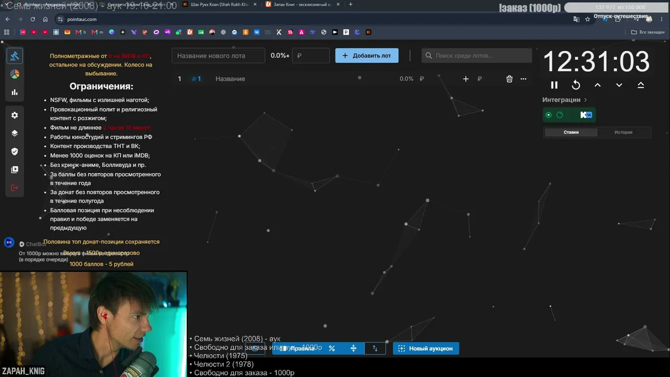Image resolution: width=670 pixels, height=377 pixels.
Task: Open the wheel pie-chart icon in sidebar
Action: tap(15, 74)
